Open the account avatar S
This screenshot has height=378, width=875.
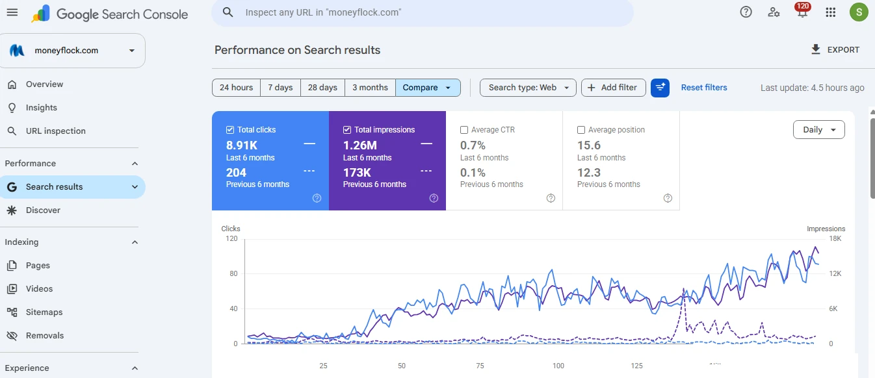tap(859, 12)
